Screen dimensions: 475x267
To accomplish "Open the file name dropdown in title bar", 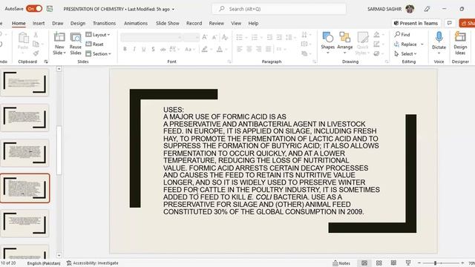I will (173, 9).
